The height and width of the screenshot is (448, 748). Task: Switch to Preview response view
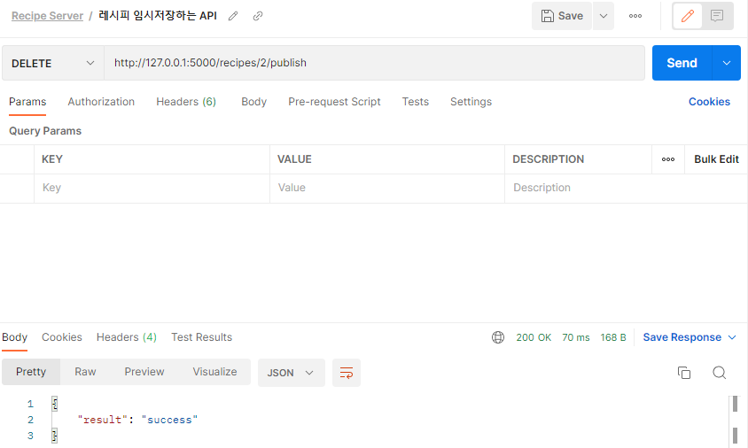click(x=144, y=372)
